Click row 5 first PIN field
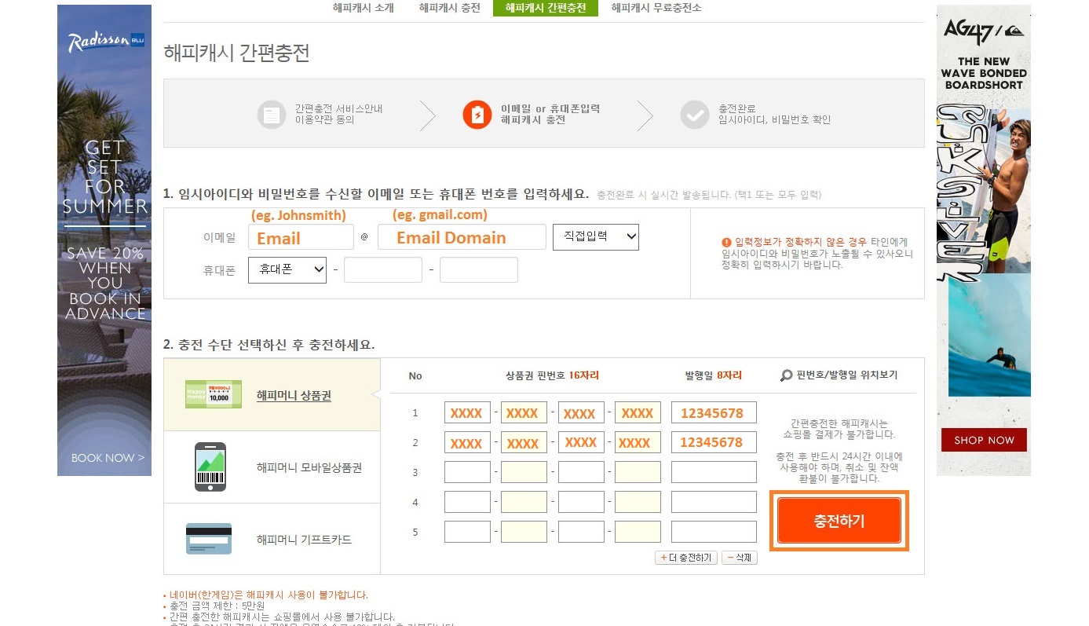Image resolution: width=1089 pixels, height=626 pixels. tap(467, 532)
